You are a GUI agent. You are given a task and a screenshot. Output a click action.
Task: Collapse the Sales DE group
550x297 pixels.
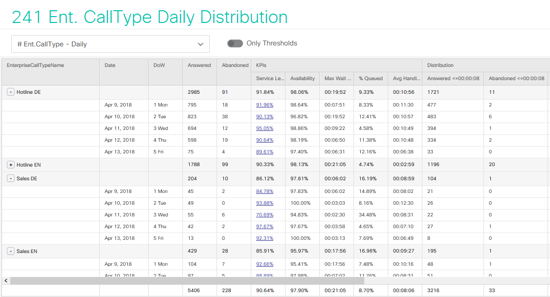coord(11,178)
